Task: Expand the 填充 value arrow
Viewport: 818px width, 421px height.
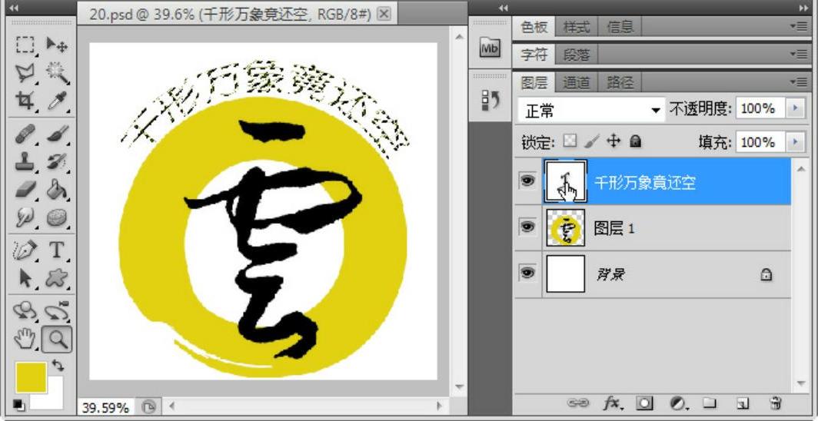Action: tap(794, 142)
